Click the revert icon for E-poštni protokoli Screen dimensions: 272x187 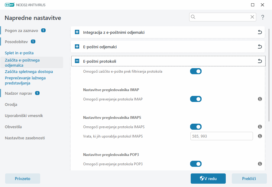[x=260, y=61]
